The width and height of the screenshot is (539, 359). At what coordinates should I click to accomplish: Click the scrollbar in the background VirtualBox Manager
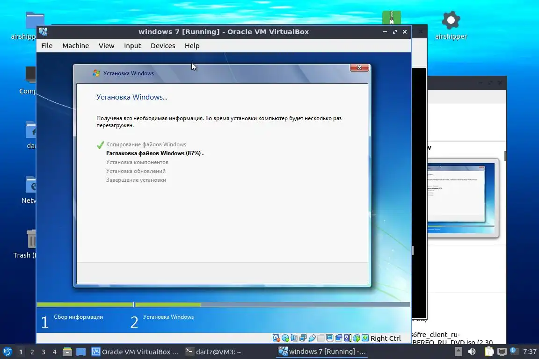click(505, 155)
